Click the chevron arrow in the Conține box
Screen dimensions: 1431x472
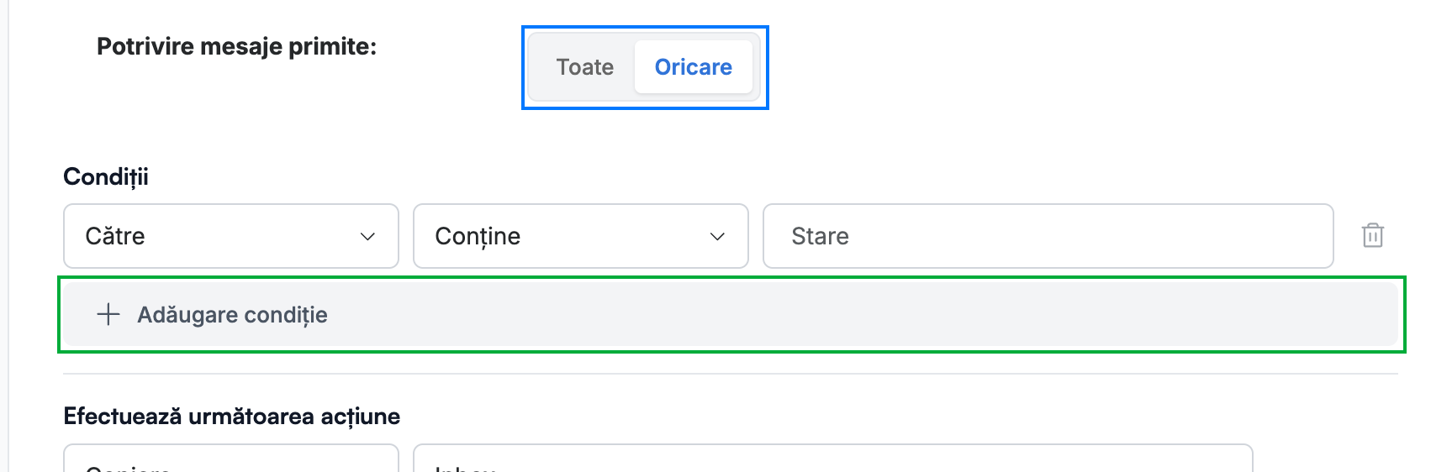coord(717,237)
